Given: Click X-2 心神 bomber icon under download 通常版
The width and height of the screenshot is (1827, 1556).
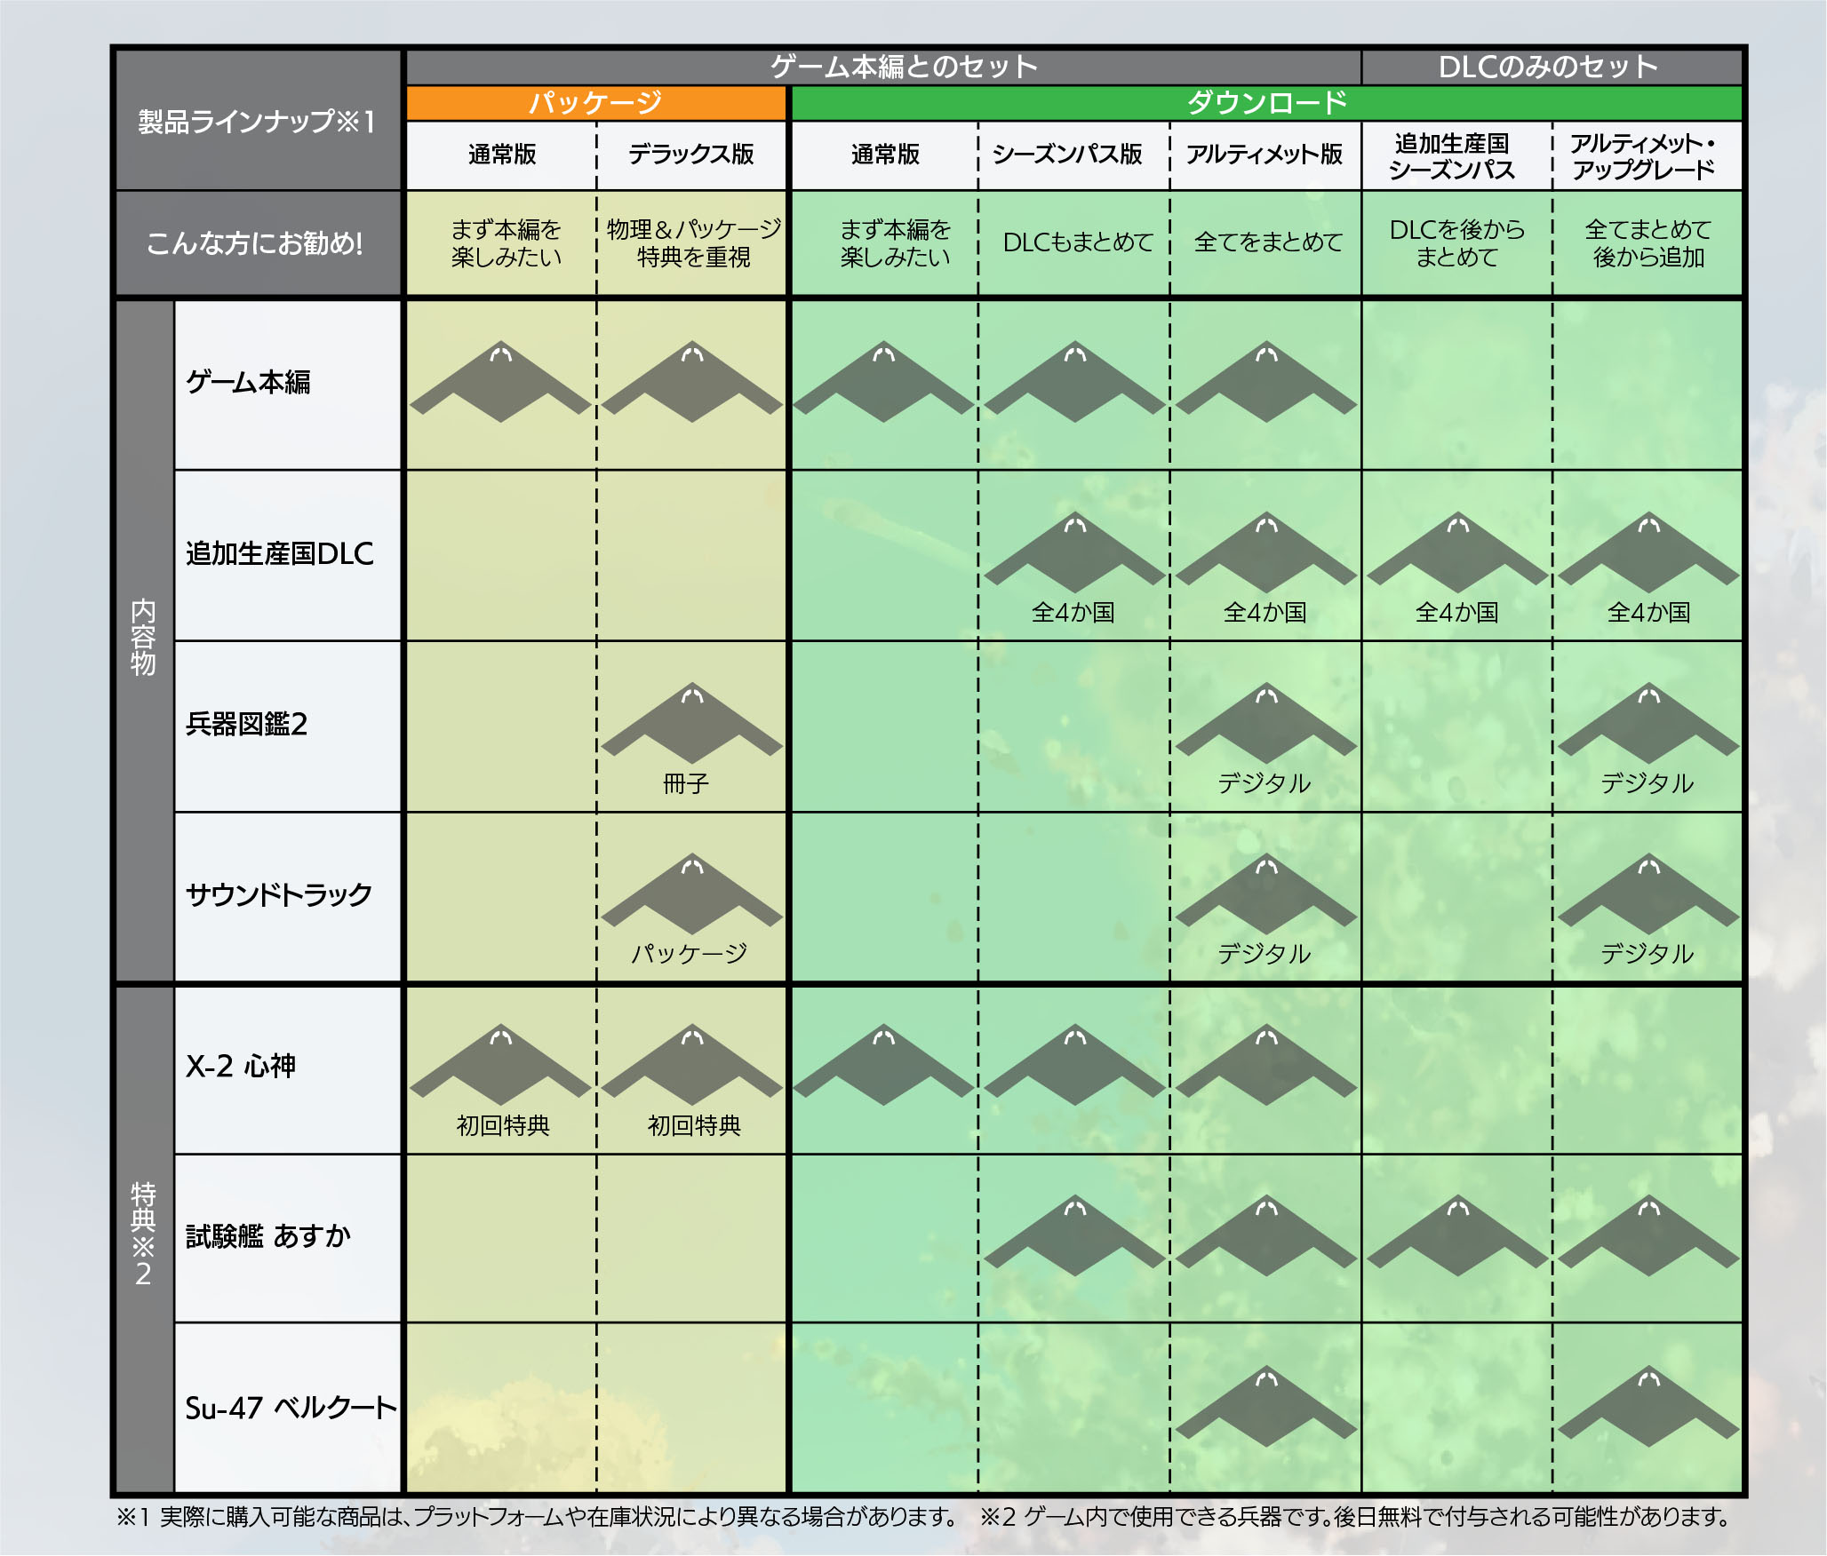Looking at the screenshot, I should (883, 1065).
